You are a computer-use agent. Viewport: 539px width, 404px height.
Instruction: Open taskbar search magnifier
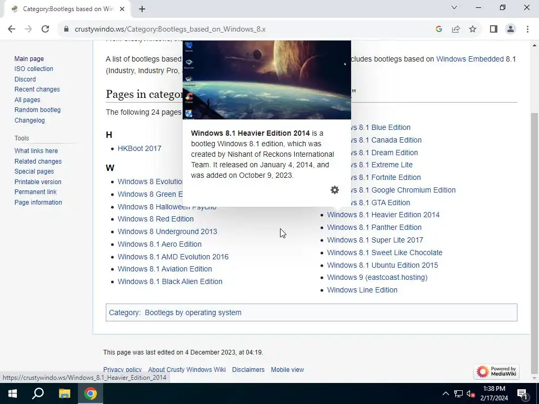38,393
